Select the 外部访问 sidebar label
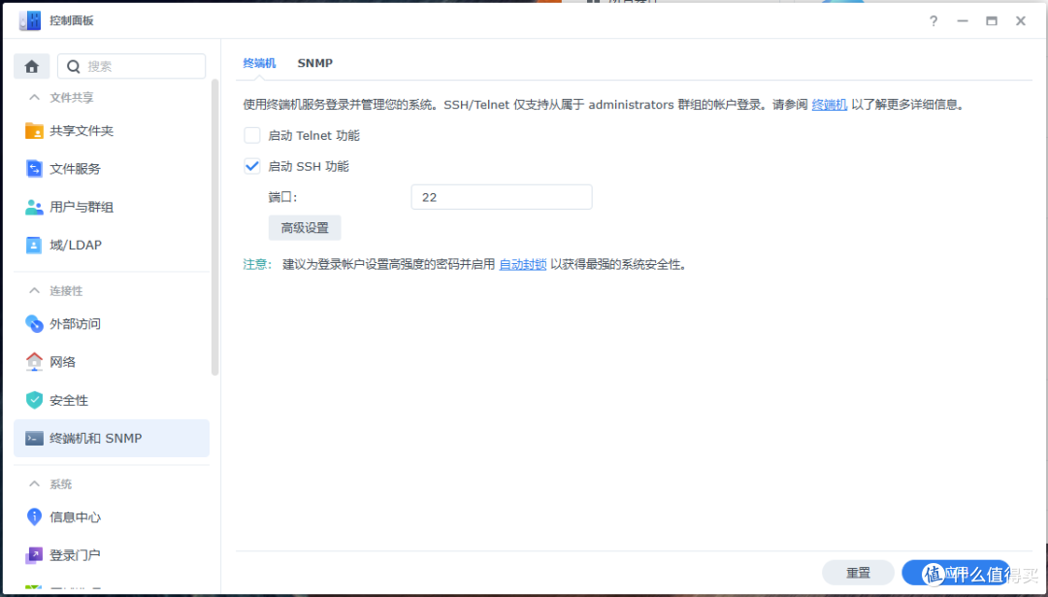Viewport: 1048px width, 597px height. pyautogui.click(x=76, y=324)
